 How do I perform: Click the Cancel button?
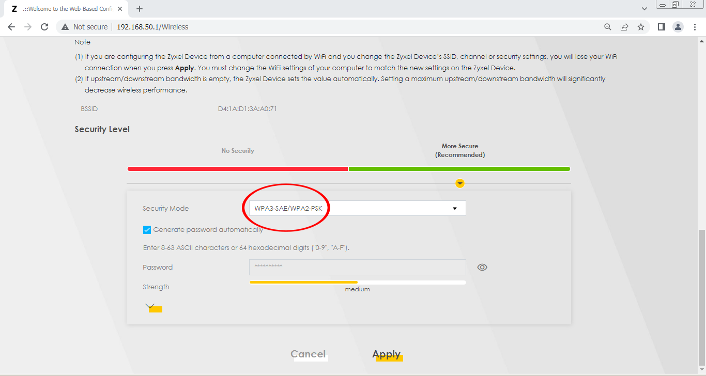[308, 354]
